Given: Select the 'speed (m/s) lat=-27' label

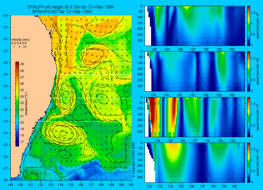Looking at the screenshot, I should (258, 26).
